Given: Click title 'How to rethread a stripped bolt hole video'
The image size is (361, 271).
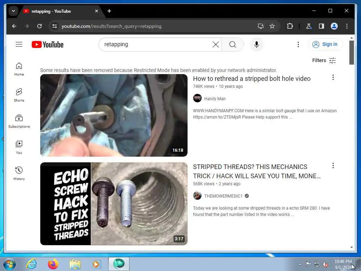Looking at the screenshot, I should 252,79.
